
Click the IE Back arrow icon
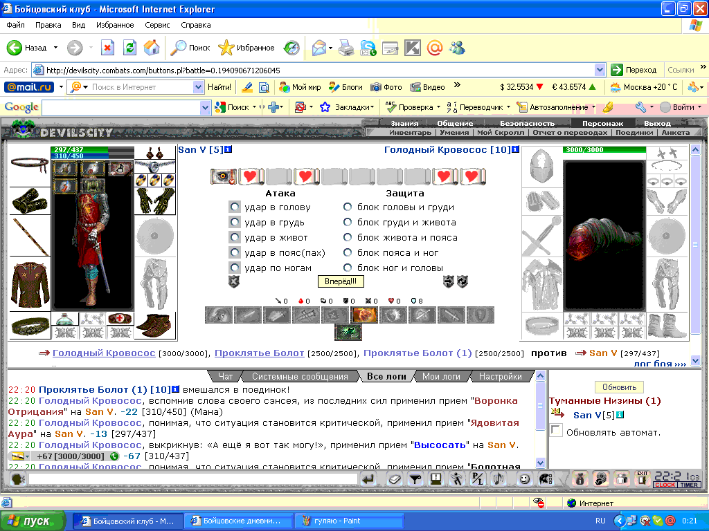(14, 48)
